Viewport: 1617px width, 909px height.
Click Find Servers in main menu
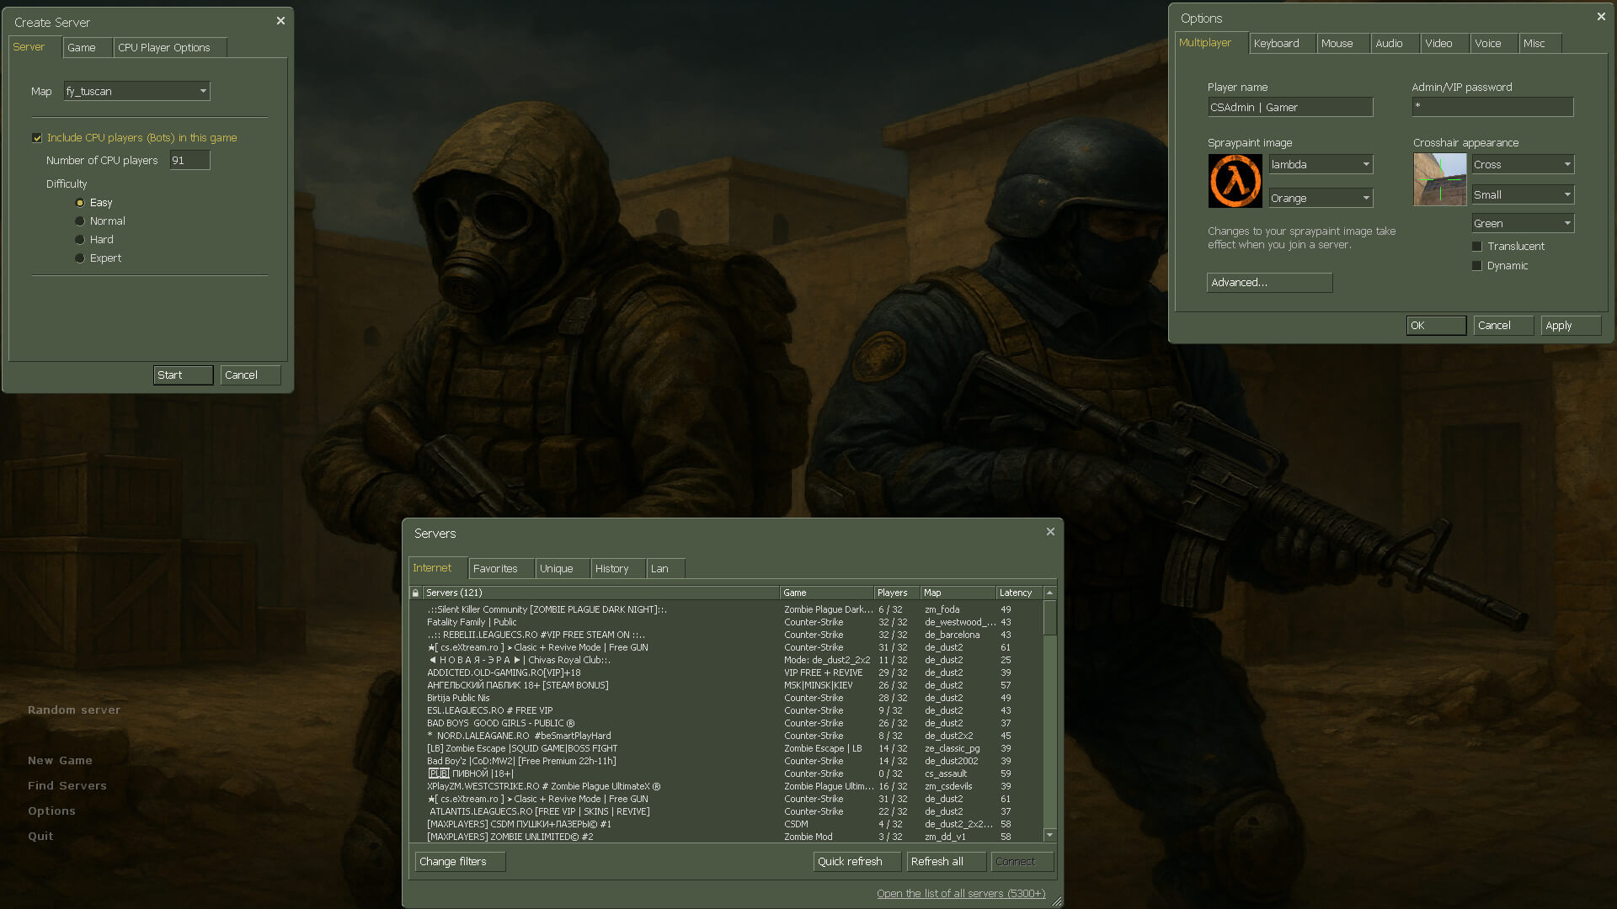click(67, 786)
